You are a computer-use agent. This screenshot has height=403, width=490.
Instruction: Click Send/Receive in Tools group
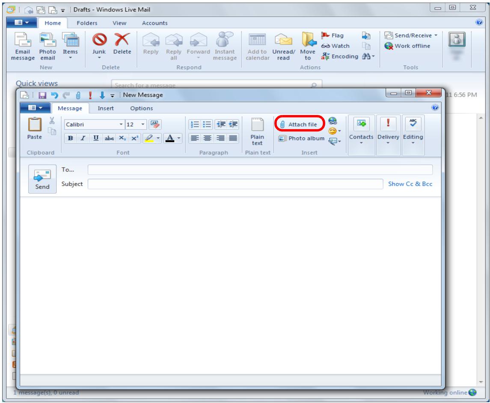click(411, 36)
